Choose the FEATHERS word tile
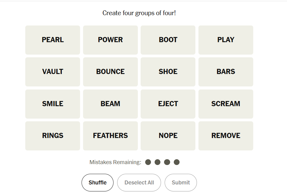The image size is (287, 192). 110,136
